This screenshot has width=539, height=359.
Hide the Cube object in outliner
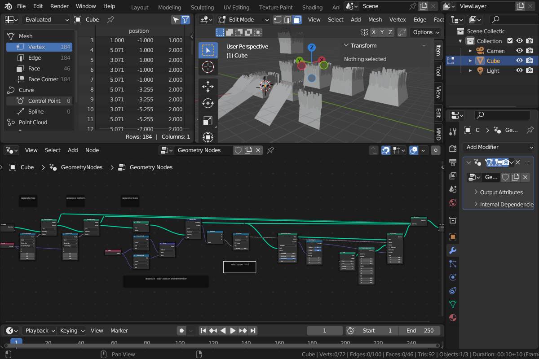click(x=520, y=61)
